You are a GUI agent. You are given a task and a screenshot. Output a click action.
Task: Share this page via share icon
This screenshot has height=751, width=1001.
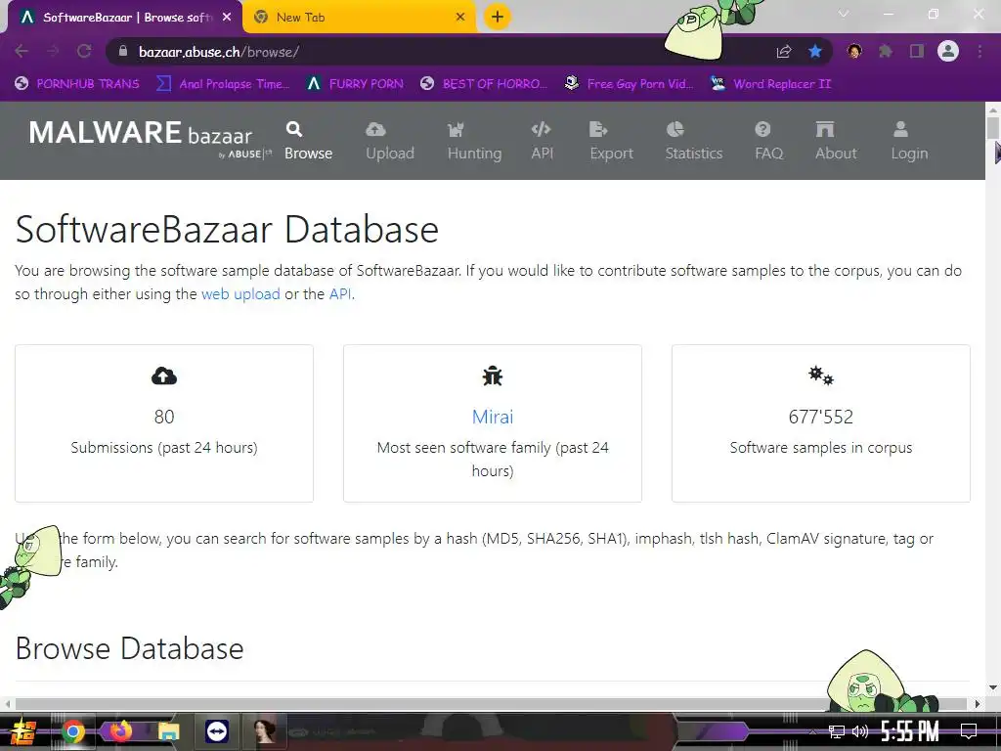pos(783,51)
